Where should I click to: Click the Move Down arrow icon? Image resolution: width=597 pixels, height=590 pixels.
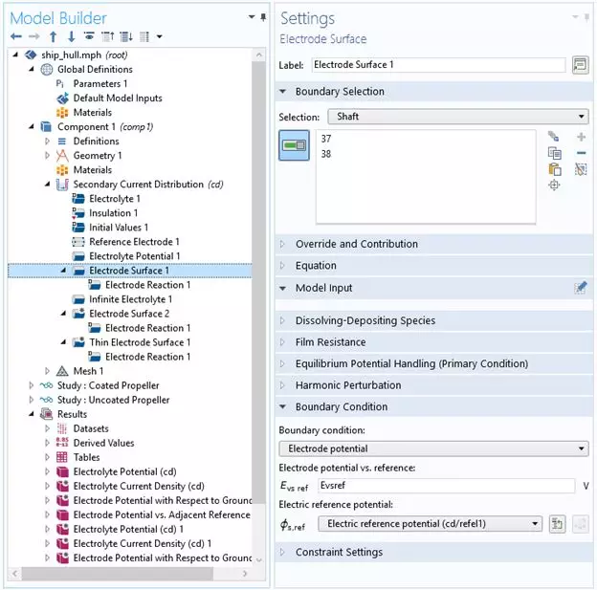point(71,36)
